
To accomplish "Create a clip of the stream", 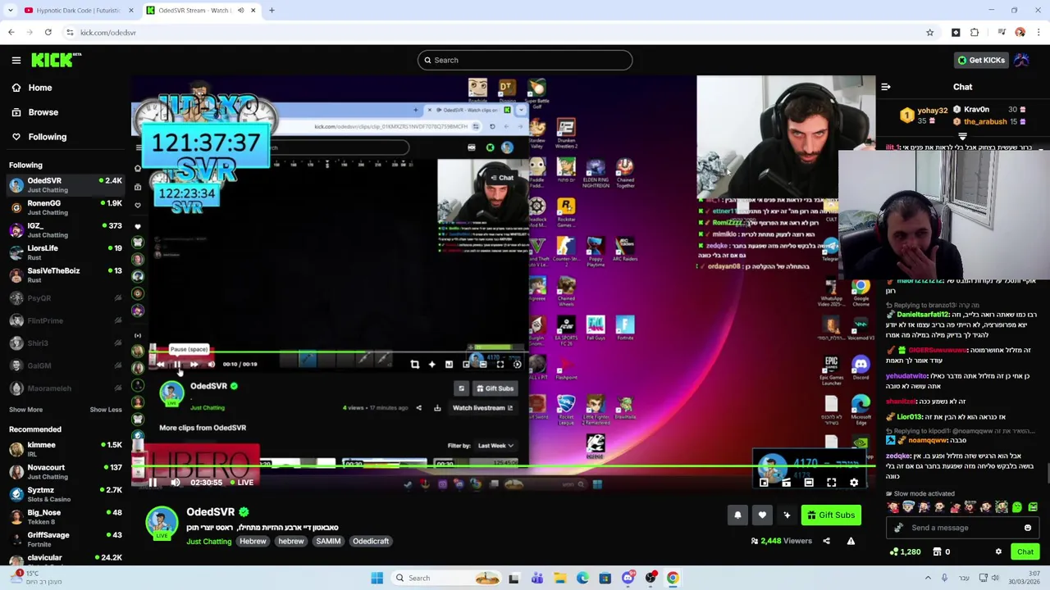I will tap(786, 483).
